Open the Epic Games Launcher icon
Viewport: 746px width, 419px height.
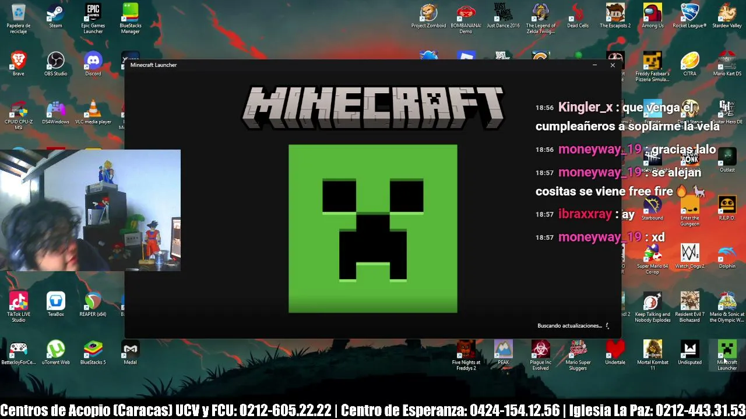pos(93,18)
